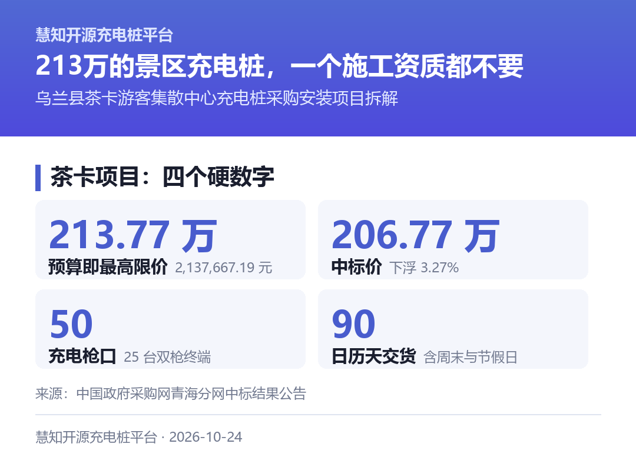This screenshot has height=467, width=636.
Task: Click the label 充电枪口
Action: tap(82, 356)
